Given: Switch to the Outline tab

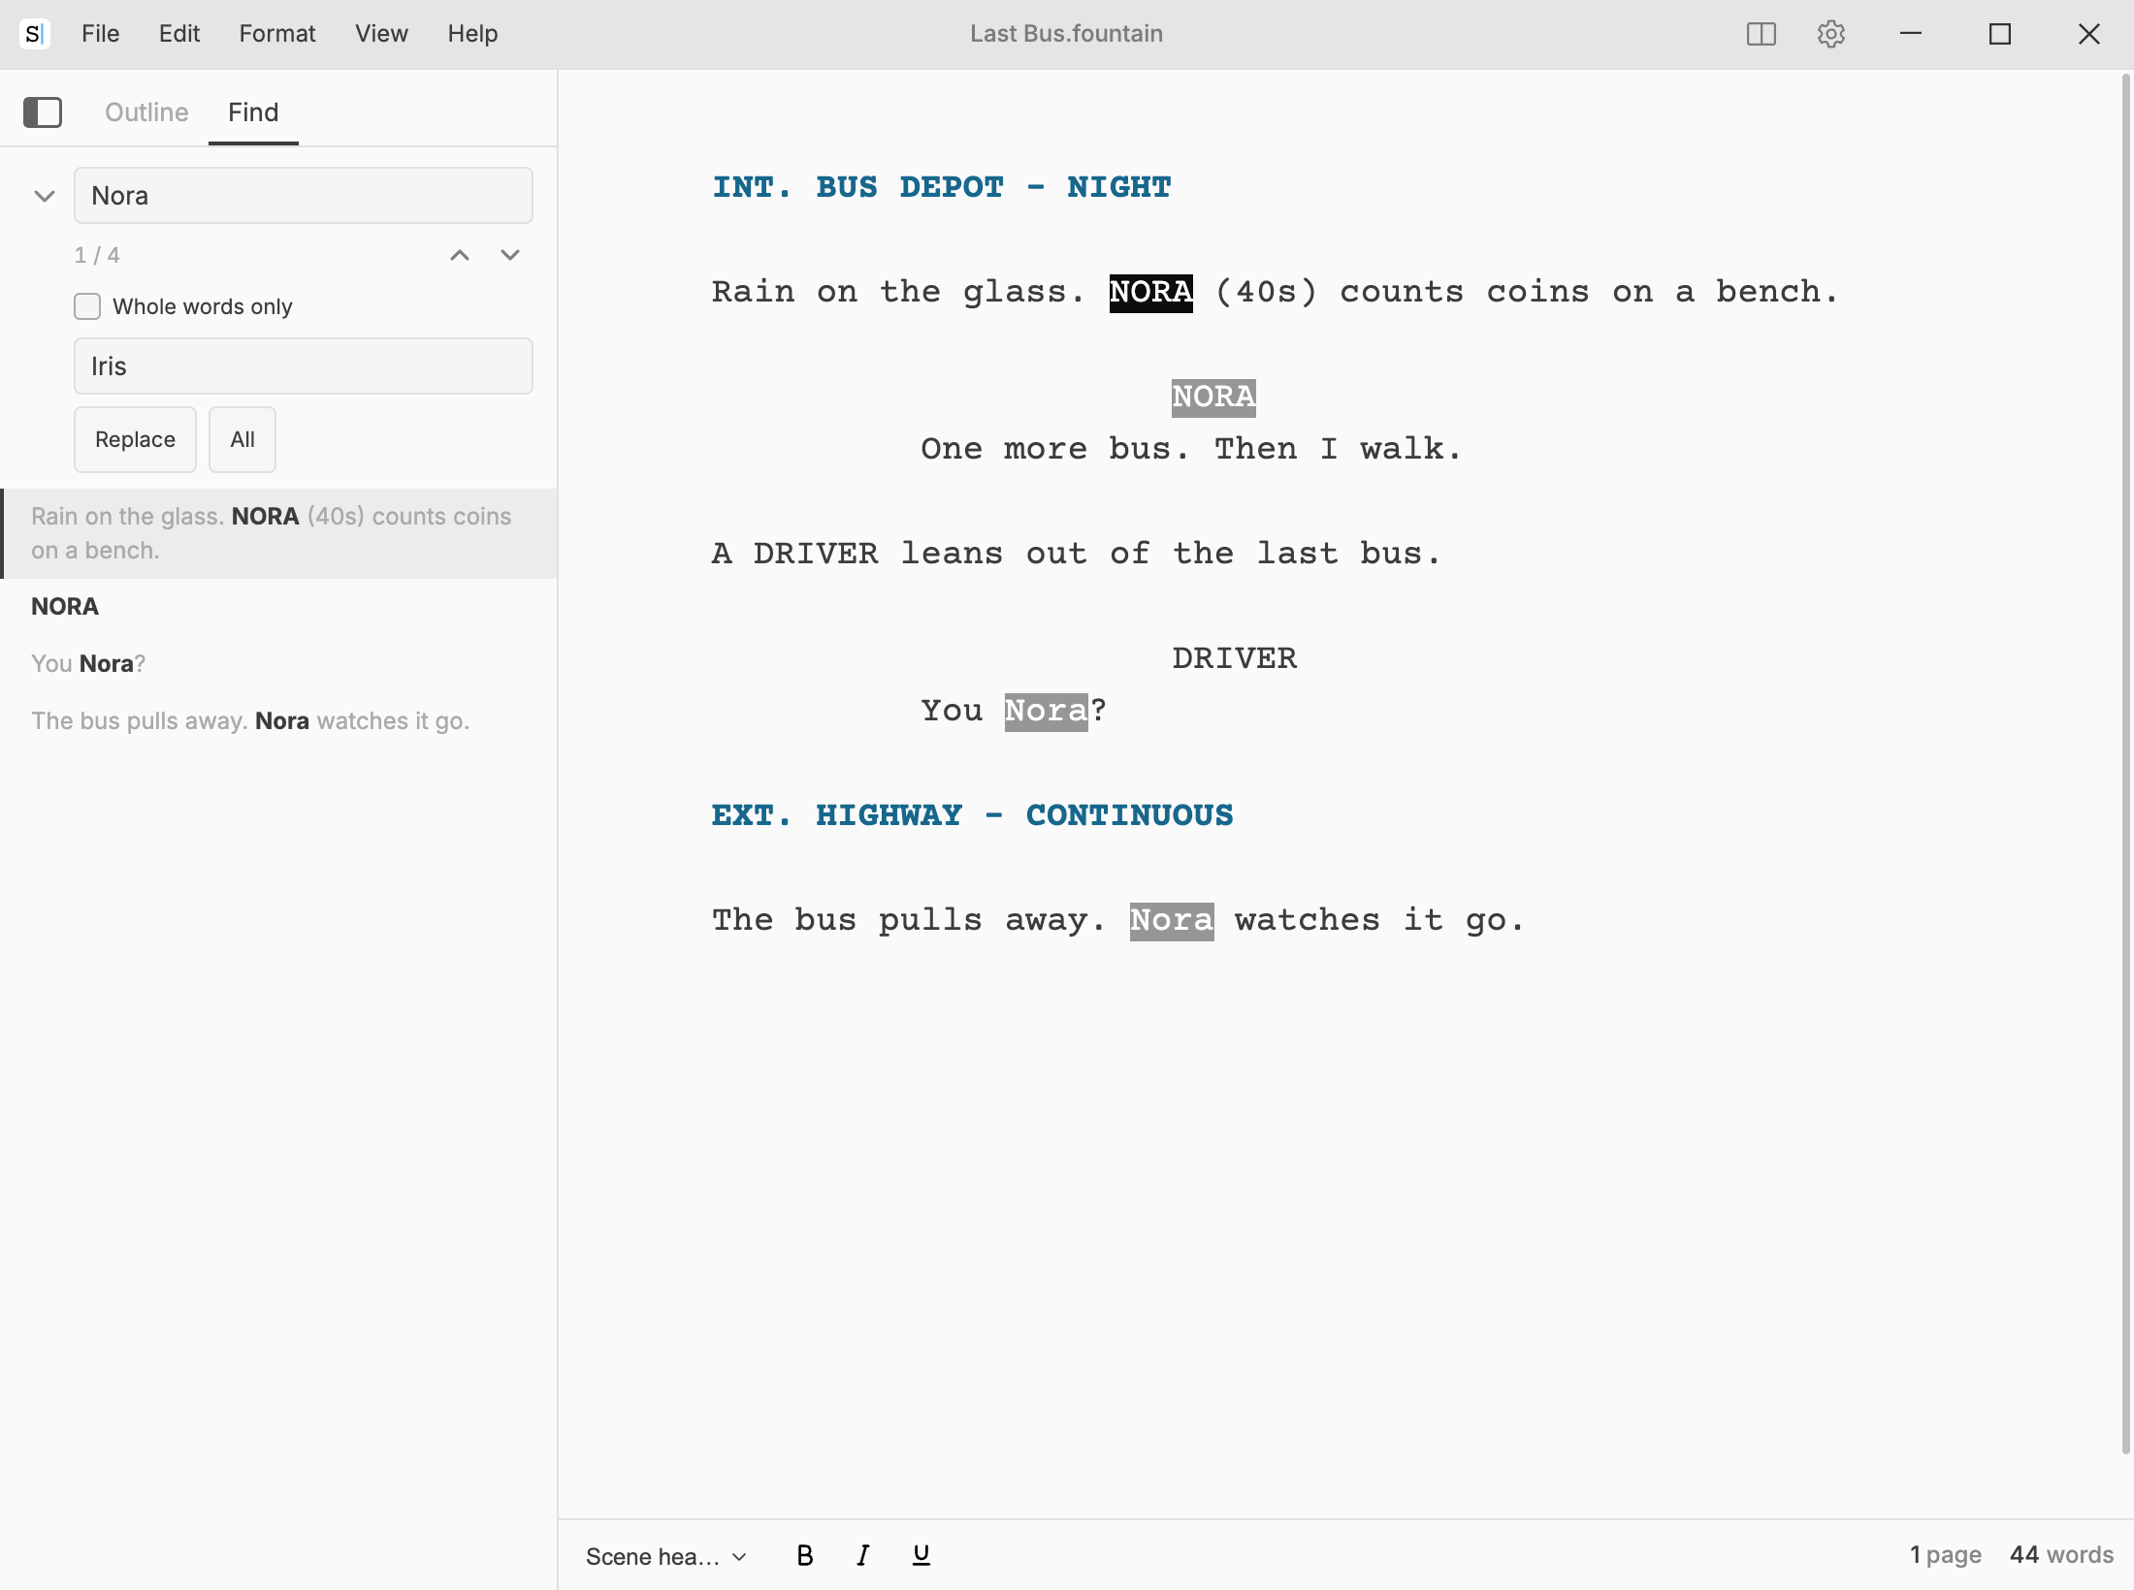Looking at the screenshot, I should (x=146, y=112).
